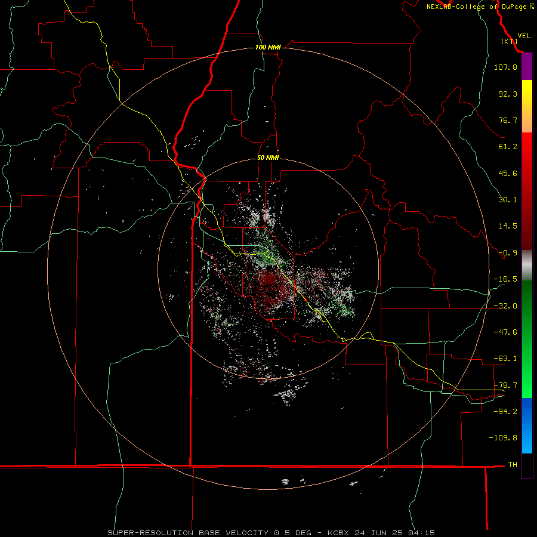Image resolution: width=537 pixels, height=537 pixels.
Task: Click the -78.7 velocity scale value
Action: tap(505, 385)
